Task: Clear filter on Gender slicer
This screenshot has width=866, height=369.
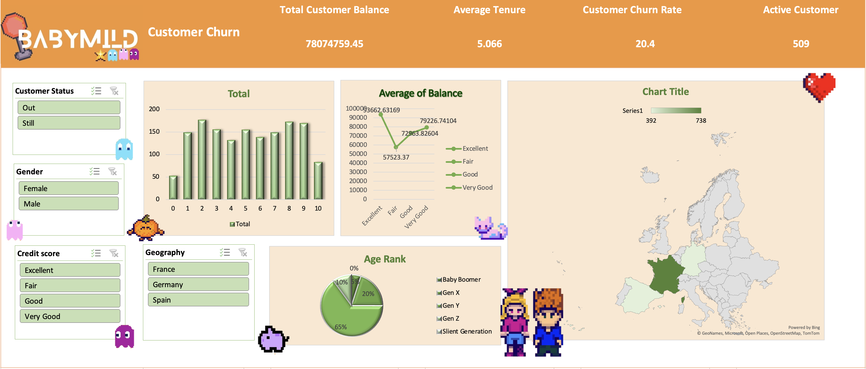Action: tap(113, 172)
